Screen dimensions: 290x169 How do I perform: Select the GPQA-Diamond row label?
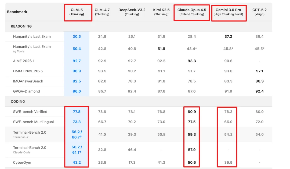[x=26, y=91]
